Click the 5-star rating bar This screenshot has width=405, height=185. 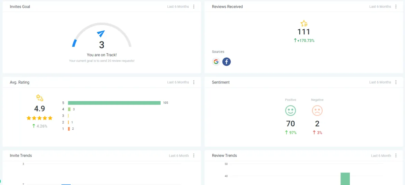(114, 103)
